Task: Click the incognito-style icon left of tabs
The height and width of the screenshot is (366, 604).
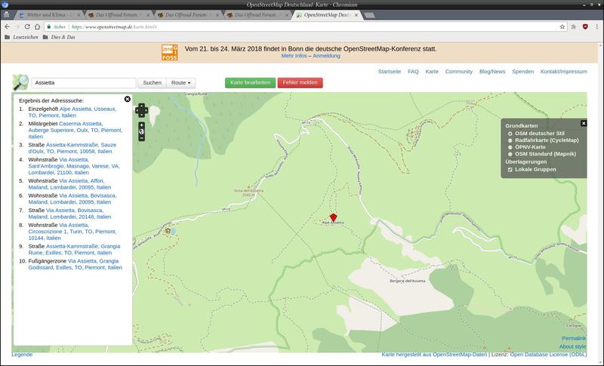Action: click(x=7, y=14)
